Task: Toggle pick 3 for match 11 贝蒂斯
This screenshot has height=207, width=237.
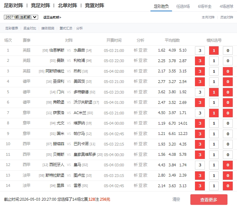Action: [200, 155]
